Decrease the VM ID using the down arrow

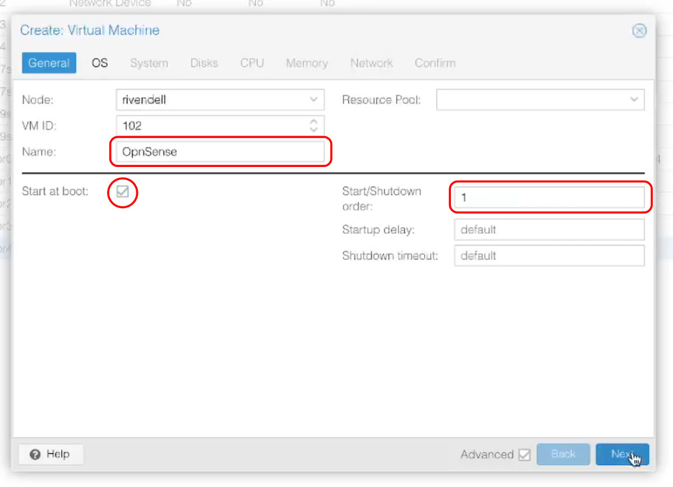click(x=314, y=129)
